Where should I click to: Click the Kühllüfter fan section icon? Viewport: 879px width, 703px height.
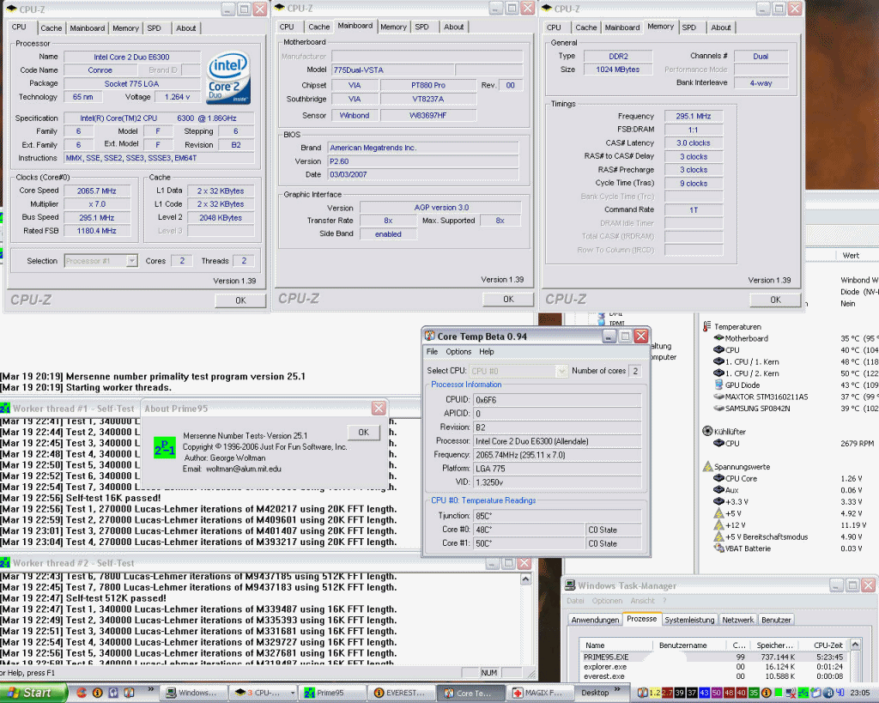707,431
